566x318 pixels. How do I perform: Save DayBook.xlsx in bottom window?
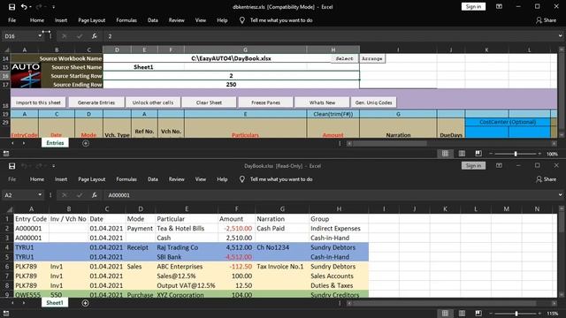pos(11,166)
